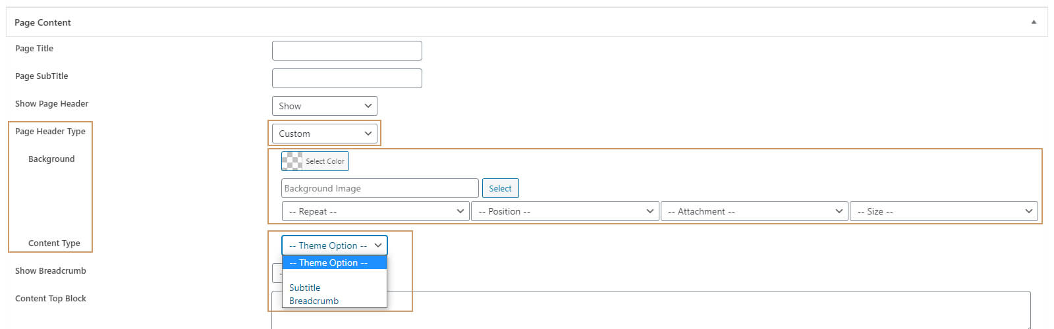Click the Page SubTitle input field
The height and width of the screenshot is (329, 1054).
click(347, 78)
